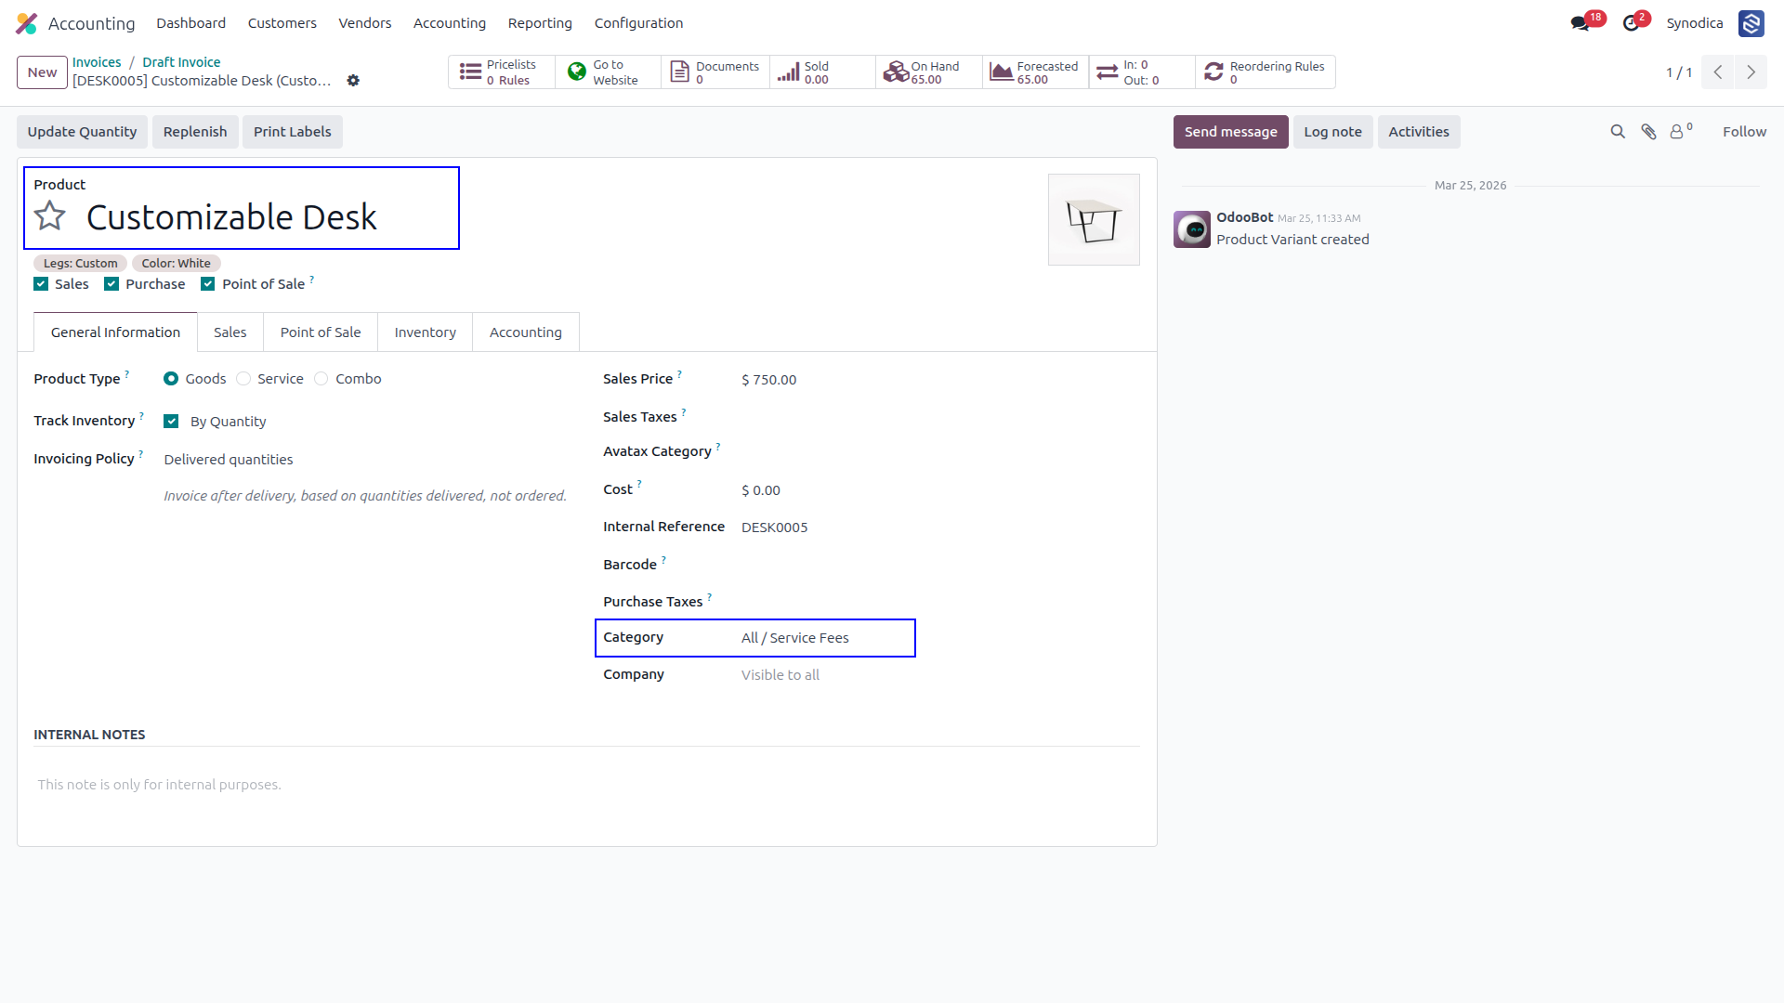This screenshot has width=1784, height=1003.
Task: Open the Purchase Taxes field
Action: click(x=940, y=602)
